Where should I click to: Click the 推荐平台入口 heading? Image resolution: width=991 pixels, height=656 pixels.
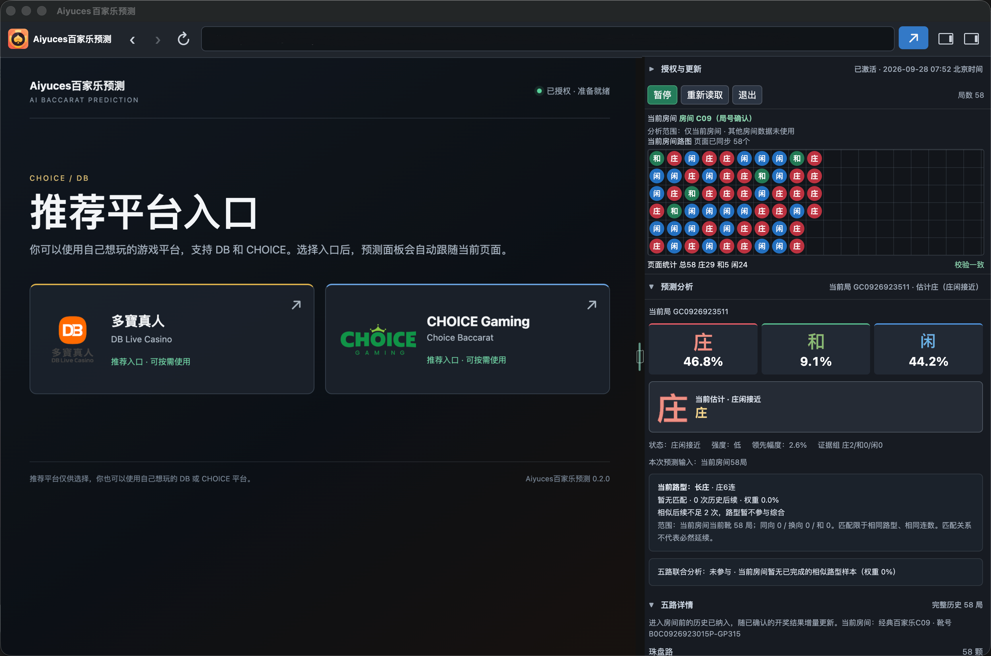pos(144,212)
